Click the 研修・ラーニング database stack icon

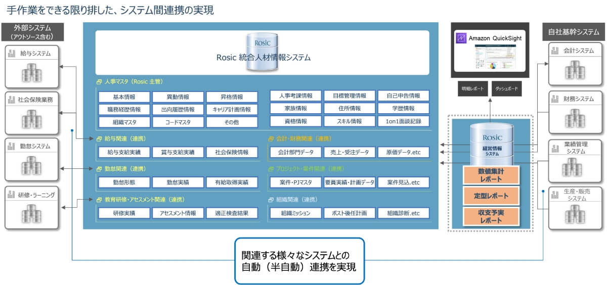[x=31, y=213]
